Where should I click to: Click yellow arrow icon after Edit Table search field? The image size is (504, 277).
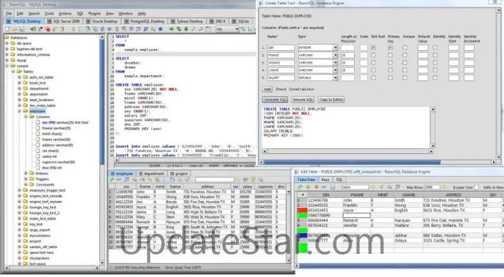point(373,187)
